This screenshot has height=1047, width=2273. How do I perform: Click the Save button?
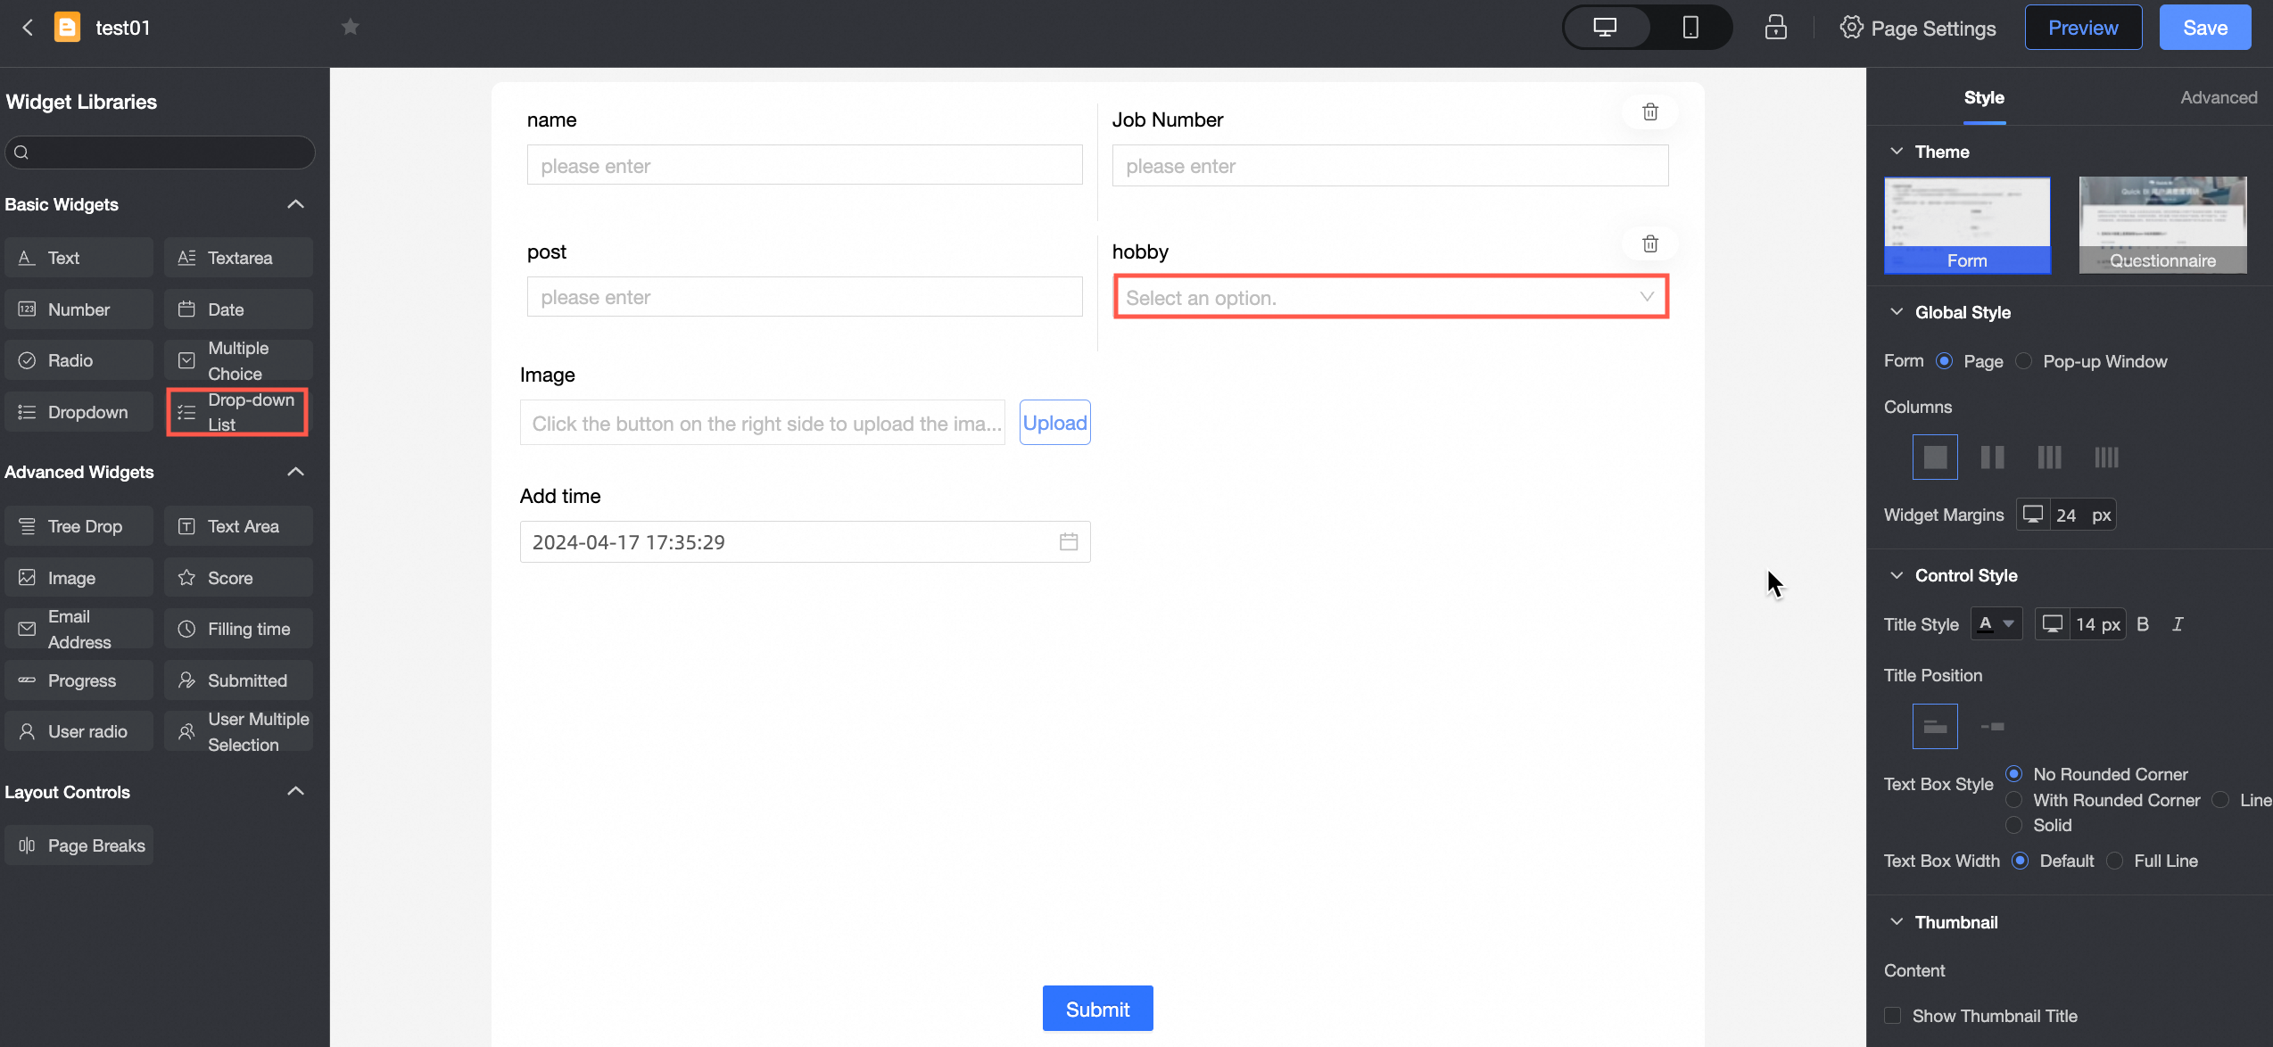(2204, 27)
